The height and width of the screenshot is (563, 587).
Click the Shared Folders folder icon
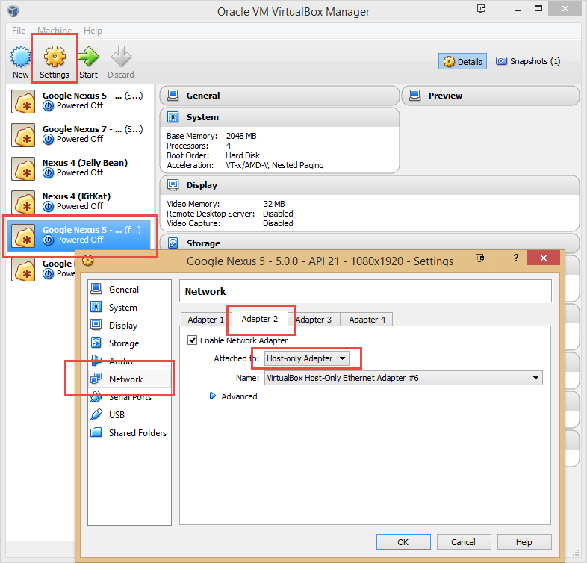(96, 432)
